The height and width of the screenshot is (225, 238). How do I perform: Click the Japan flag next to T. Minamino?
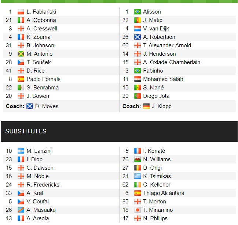(138, 210)
